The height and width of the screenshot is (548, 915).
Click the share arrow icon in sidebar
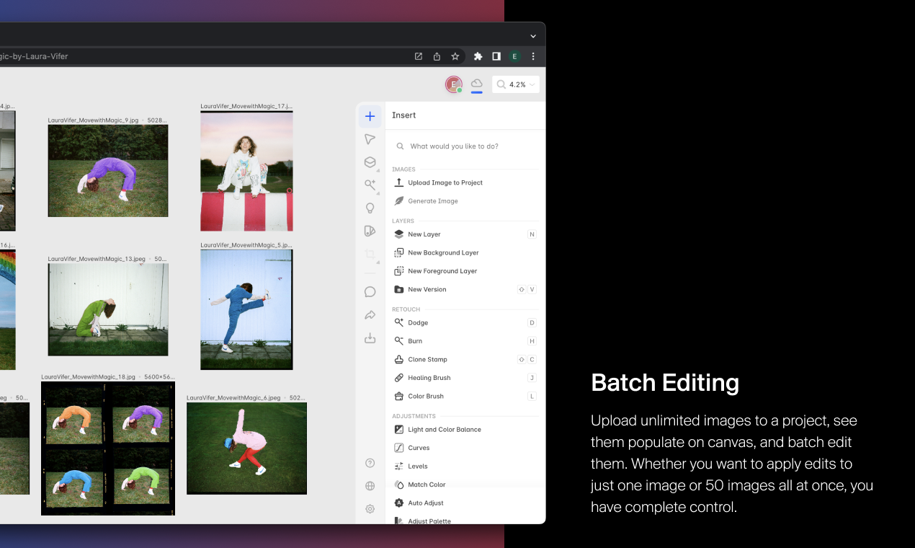(x=370, y=315)
